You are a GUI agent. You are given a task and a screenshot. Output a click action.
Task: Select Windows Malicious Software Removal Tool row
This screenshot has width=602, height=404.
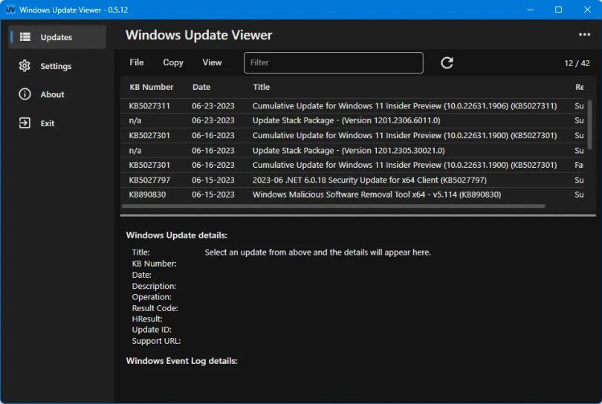[354, 195]
